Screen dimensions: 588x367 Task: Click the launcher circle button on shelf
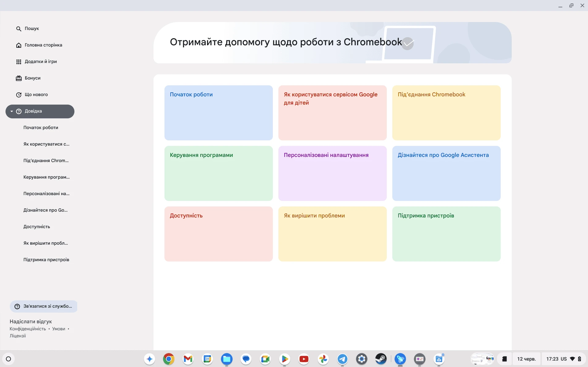pos(9,359)
